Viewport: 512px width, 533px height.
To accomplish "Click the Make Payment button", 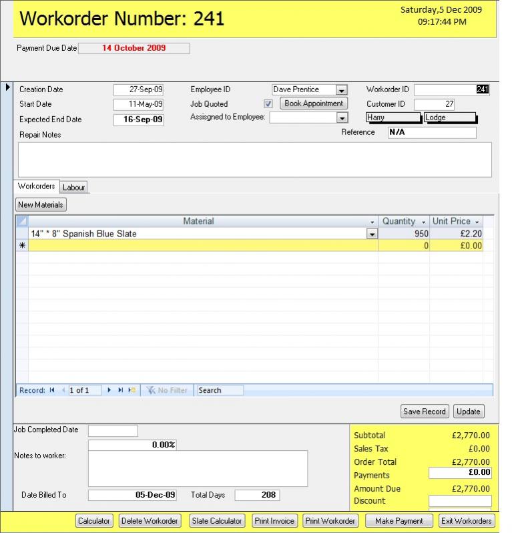I will pos(399,521).
